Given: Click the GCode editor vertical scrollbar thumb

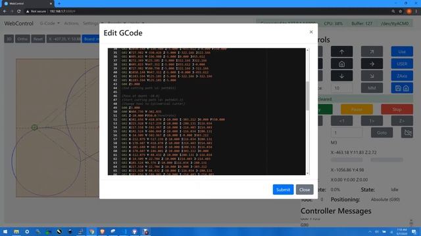Looking at the screenshot, I should click(x=307, y=96).
